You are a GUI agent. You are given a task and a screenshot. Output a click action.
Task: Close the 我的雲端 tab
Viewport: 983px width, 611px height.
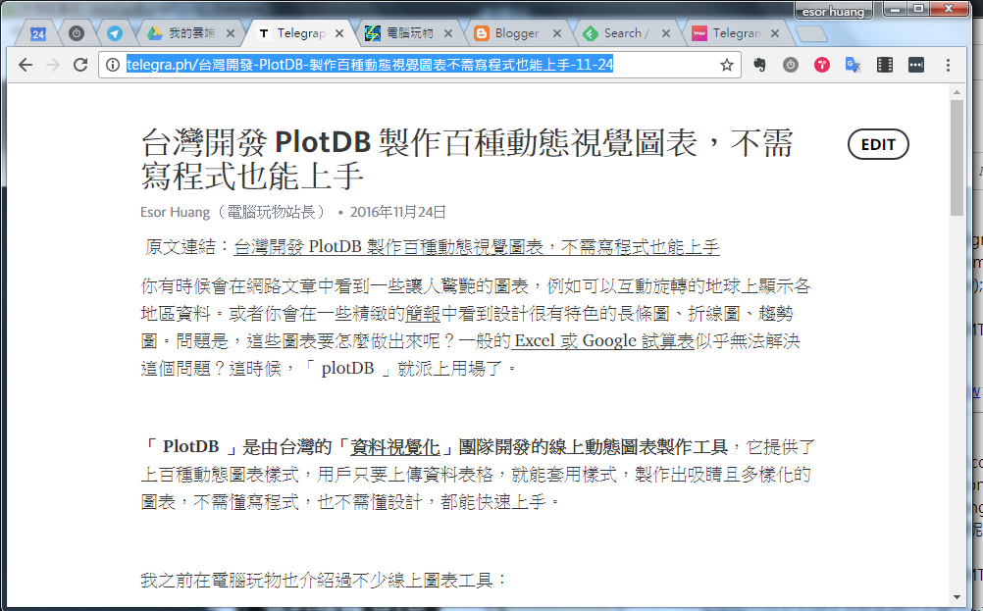point(231,34)
